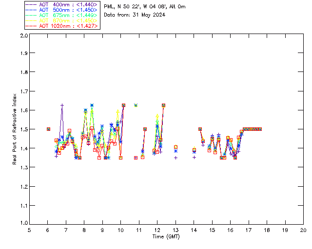Click the last red square point near 17.6

(260, 129)
